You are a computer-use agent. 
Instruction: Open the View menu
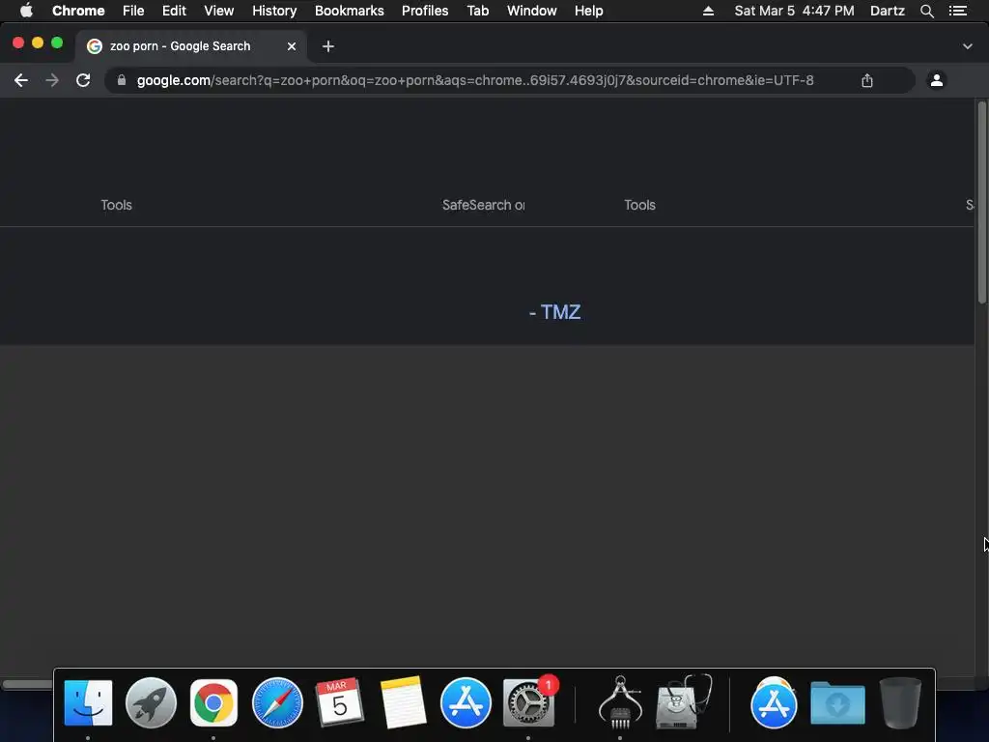click(219, 11)
